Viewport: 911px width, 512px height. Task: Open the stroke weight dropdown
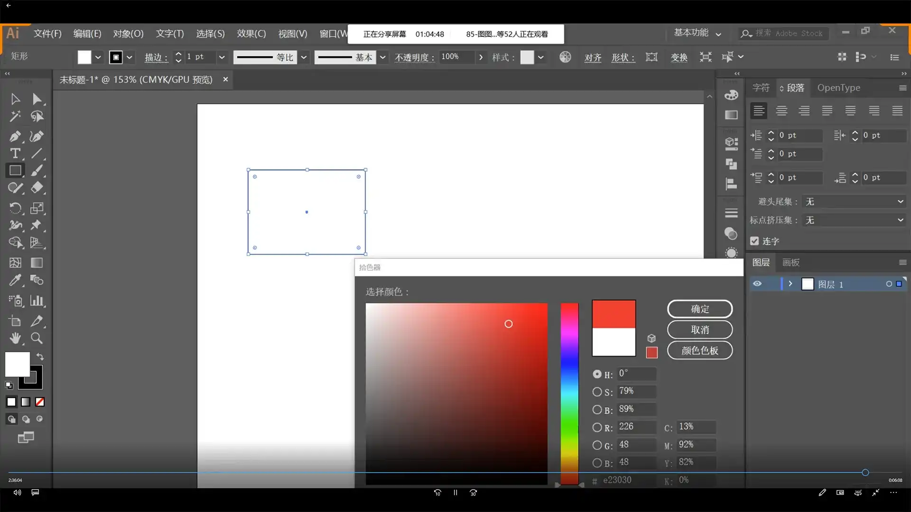coord(221,57)
